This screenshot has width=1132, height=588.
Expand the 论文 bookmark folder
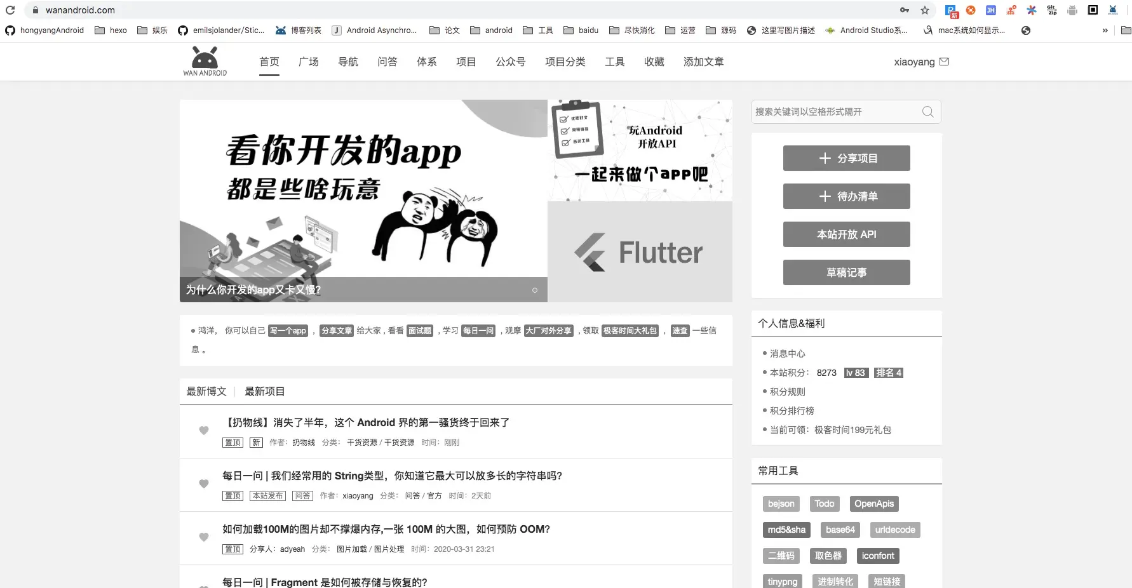click(445, 30)
